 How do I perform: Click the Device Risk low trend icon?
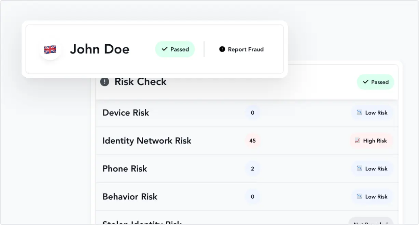coord(359,113)
